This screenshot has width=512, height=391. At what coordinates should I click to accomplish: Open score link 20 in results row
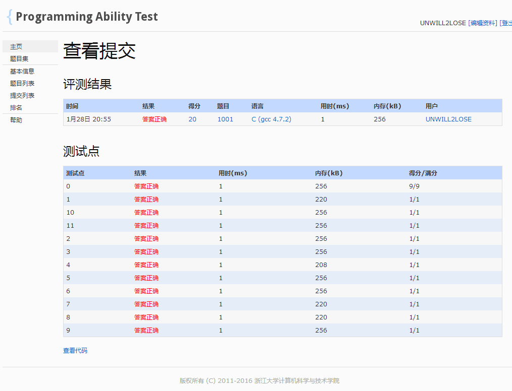[x=192, y=119]
